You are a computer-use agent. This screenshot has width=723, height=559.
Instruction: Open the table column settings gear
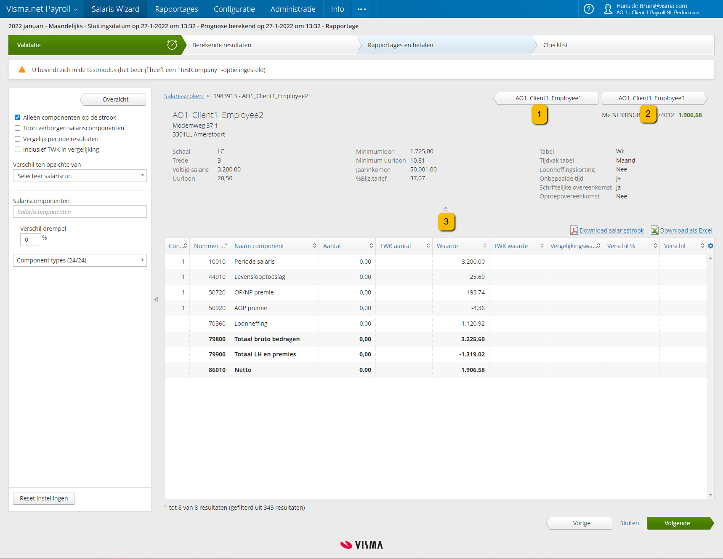[x=710, y=246]
